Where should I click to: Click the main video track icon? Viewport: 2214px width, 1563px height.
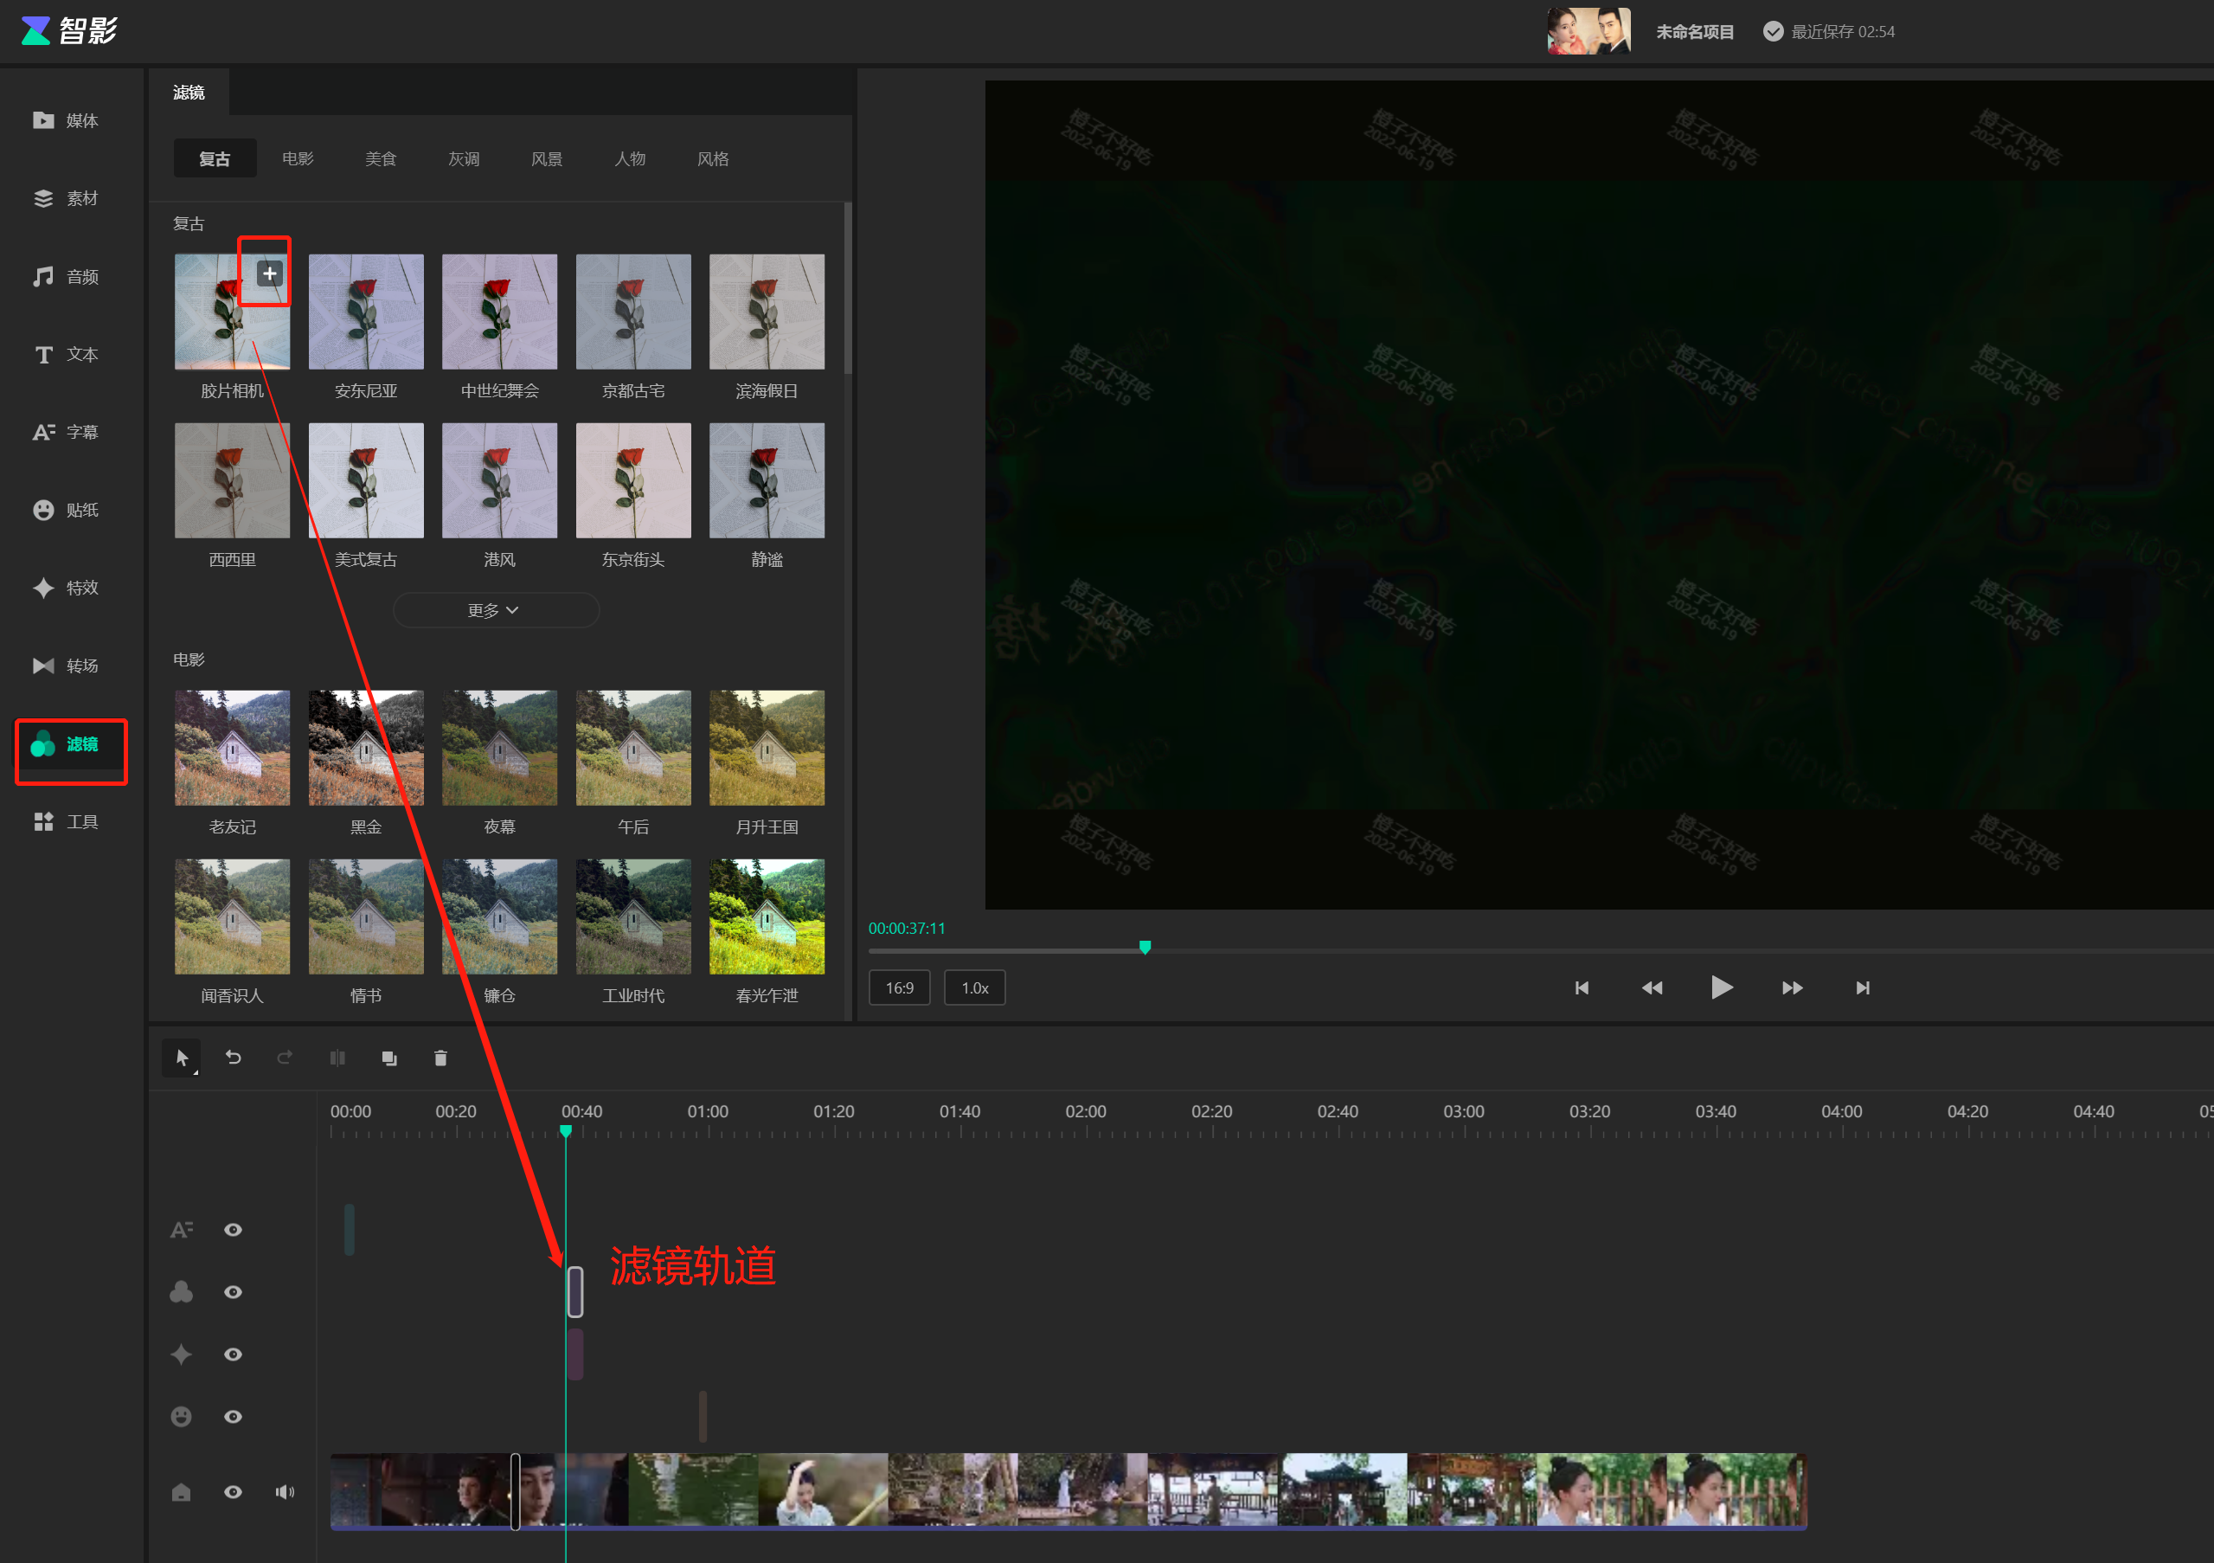click(x=182, y=1493)
